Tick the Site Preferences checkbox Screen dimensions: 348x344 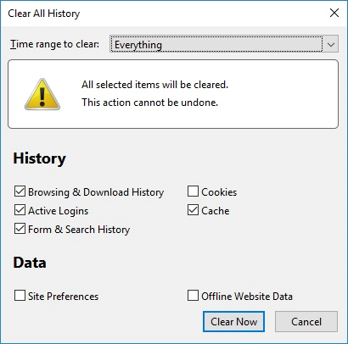click(x=20, y=296)
